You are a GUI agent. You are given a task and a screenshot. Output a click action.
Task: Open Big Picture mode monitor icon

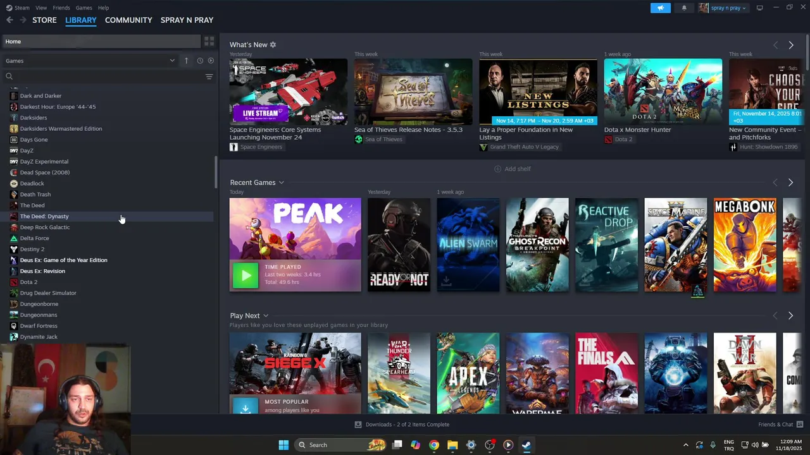click(x=759, y=8)
